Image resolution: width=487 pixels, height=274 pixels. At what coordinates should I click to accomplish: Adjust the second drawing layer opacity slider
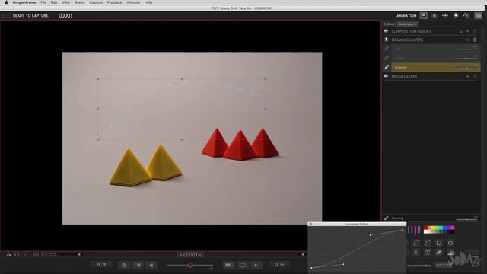click(466, 59)
